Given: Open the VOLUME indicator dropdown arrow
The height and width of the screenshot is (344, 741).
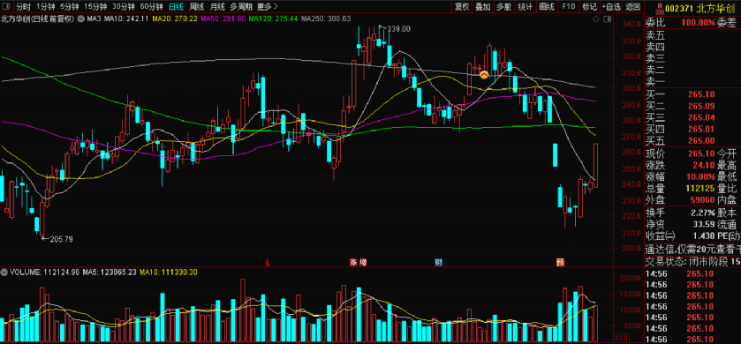Looking at the screenshot, I should tap(4, 273).
